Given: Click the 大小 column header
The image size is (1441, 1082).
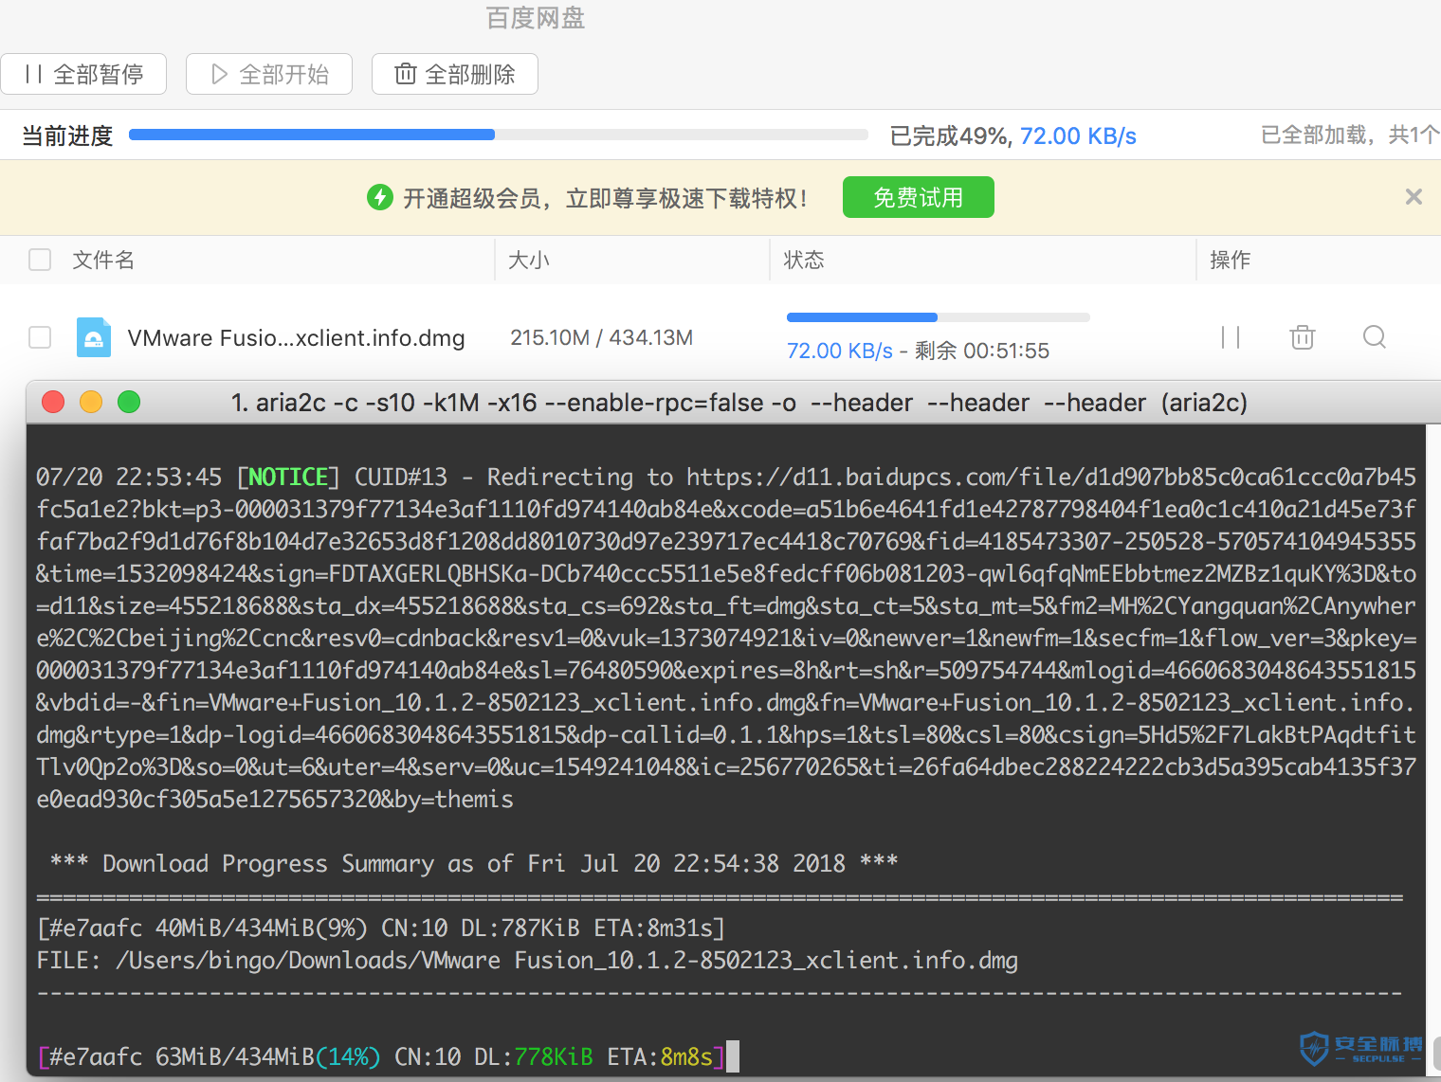Looking at the screenshot, I should [x=529, y=260].
